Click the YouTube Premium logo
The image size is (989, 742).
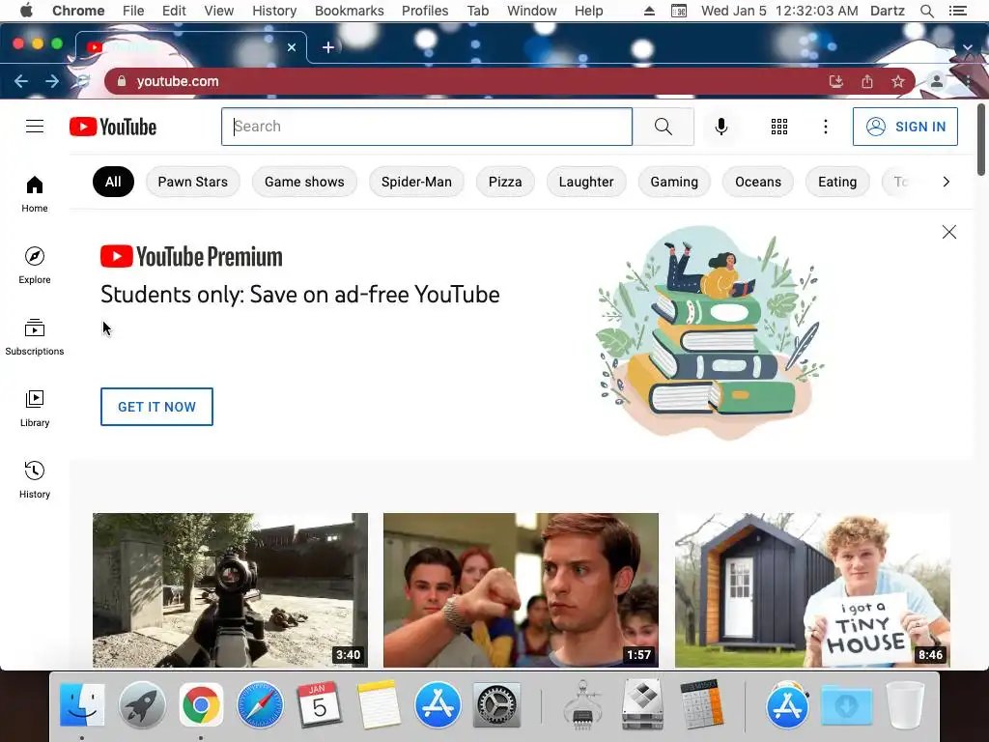pos(191,257)
